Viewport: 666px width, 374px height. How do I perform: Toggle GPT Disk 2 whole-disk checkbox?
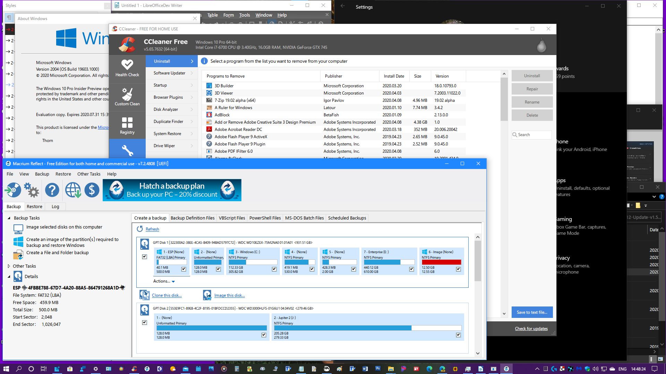[145, 322]
